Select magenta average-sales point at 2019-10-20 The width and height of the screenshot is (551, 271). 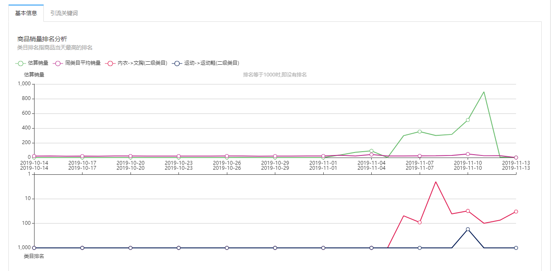pos(130,156)
